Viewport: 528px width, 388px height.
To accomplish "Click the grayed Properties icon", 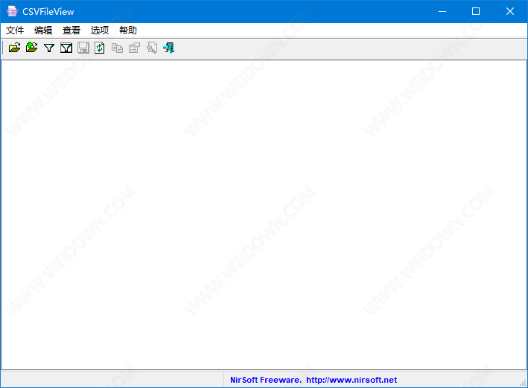I will [x=134, y=48].
